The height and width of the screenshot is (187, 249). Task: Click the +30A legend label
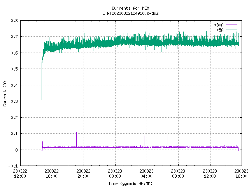point(219,25)
